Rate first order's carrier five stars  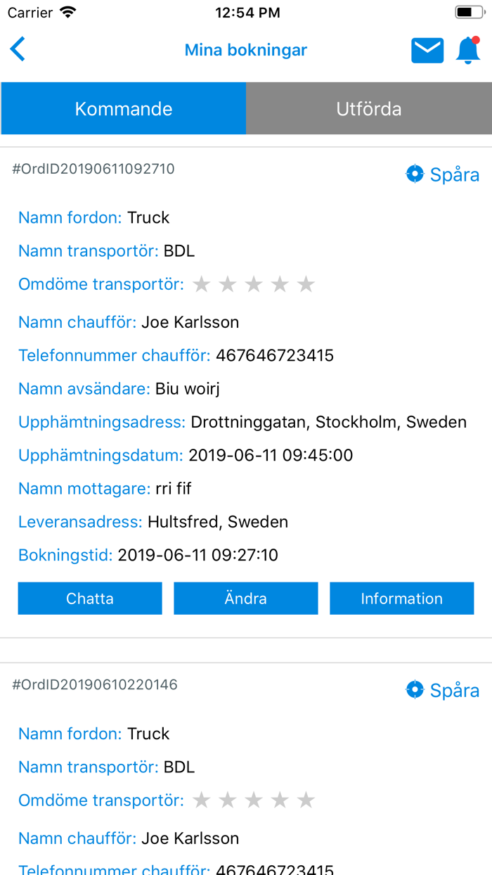(306, 284)
